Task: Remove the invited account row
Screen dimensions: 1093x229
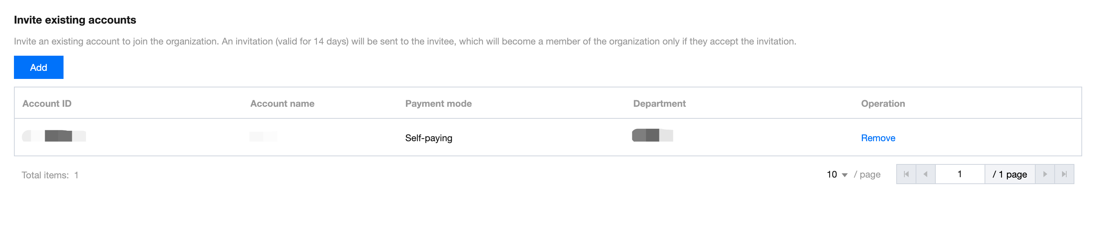Action: click(x=877, y=138)
